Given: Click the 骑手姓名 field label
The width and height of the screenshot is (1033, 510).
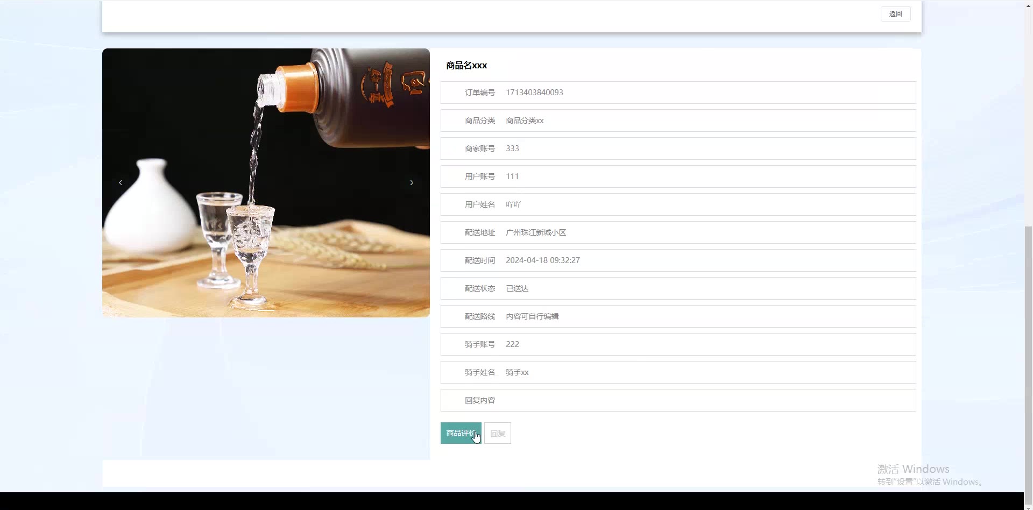Looking at the screenshot, I should point(480,372).
